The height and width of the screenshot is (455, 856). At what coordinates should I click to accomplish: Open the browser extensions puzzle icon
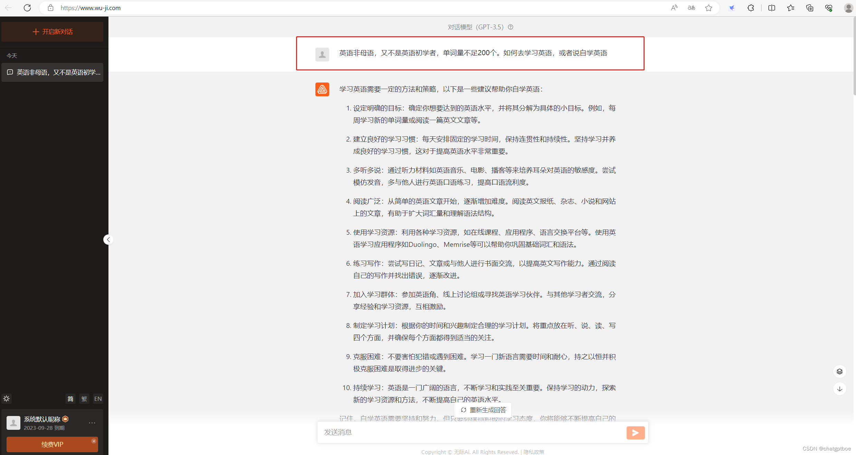[751, 8]
